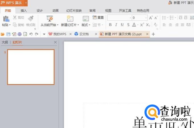Image resolution: width=194 pixels, height=128 pixels.
Task: Click the export to PDF icon
Action: [14, 34]
